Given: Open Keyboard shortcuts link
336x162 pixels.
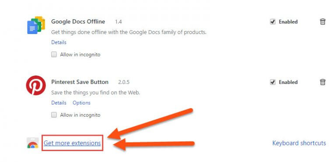Looking at the screenshot, I should [299, 143].
